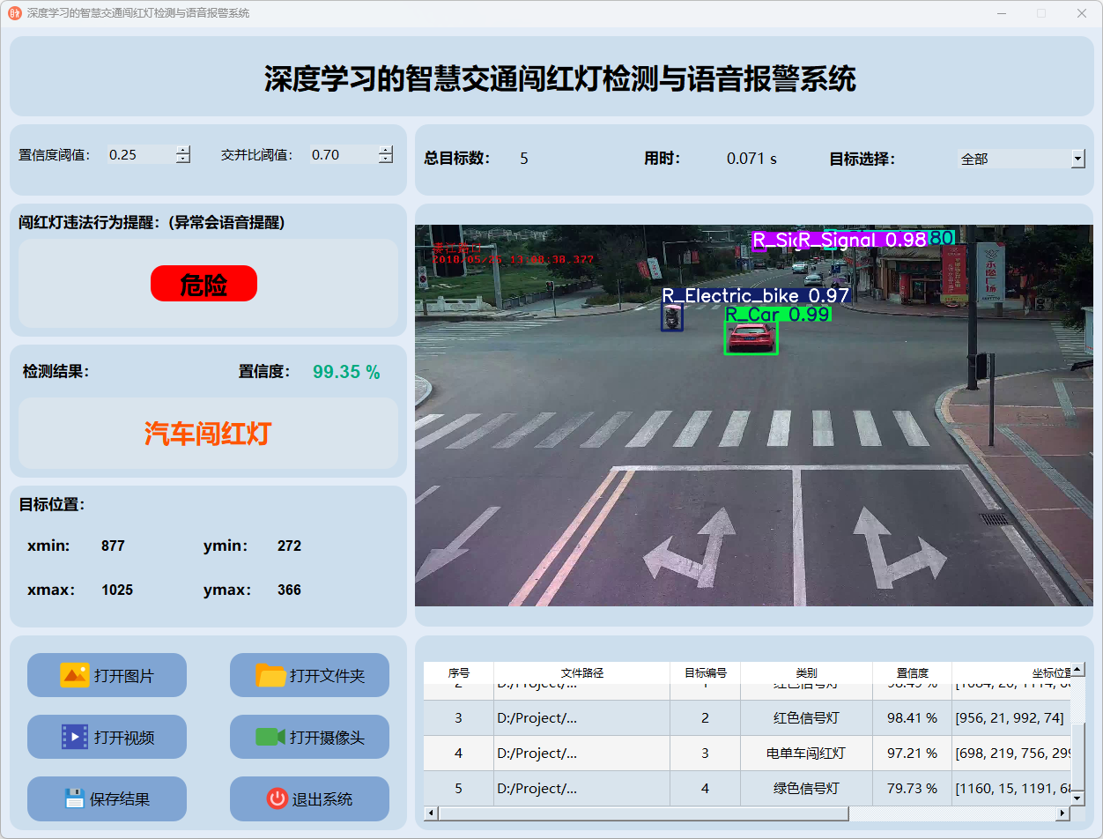1103x839 pixels.
Task: Increase the confidence threshold with up arrow
Action: tap(182, 150)
